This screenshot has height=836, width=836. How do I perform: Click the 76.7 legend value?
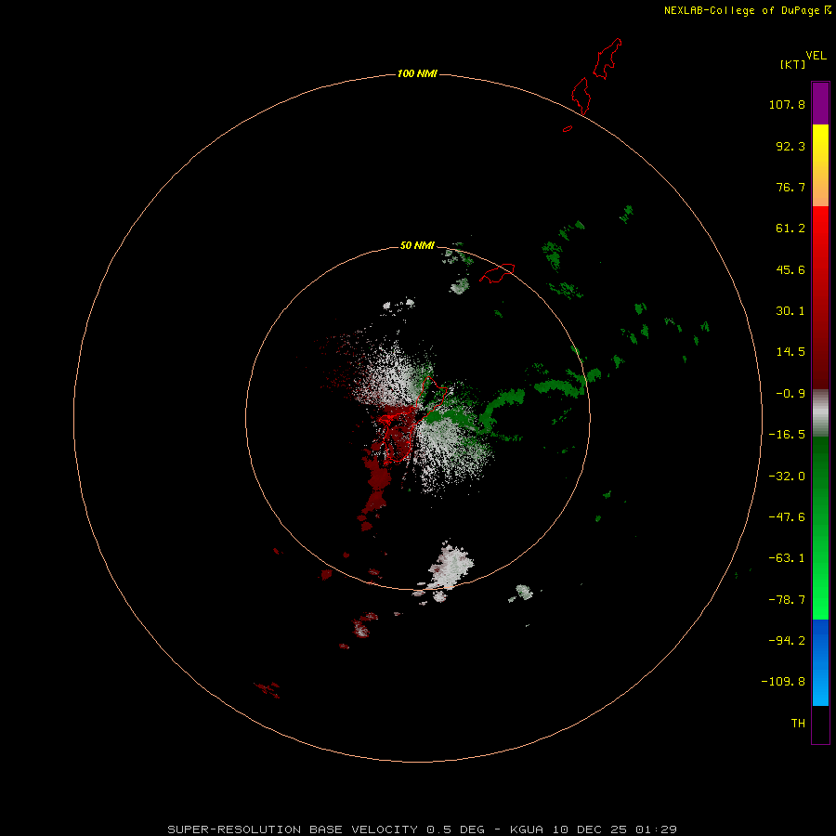[x=790, y=187]
